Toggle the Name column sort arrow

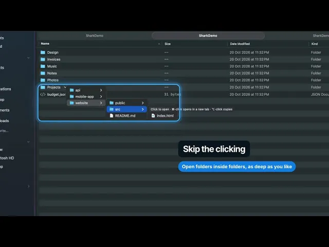point(159,44)
